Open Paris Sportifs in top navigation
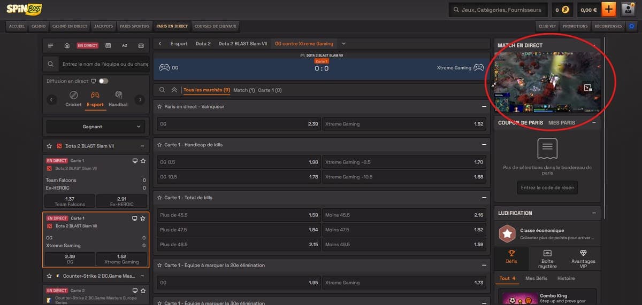Viewport: 642px width, 305px height. (x=134, y=26)
